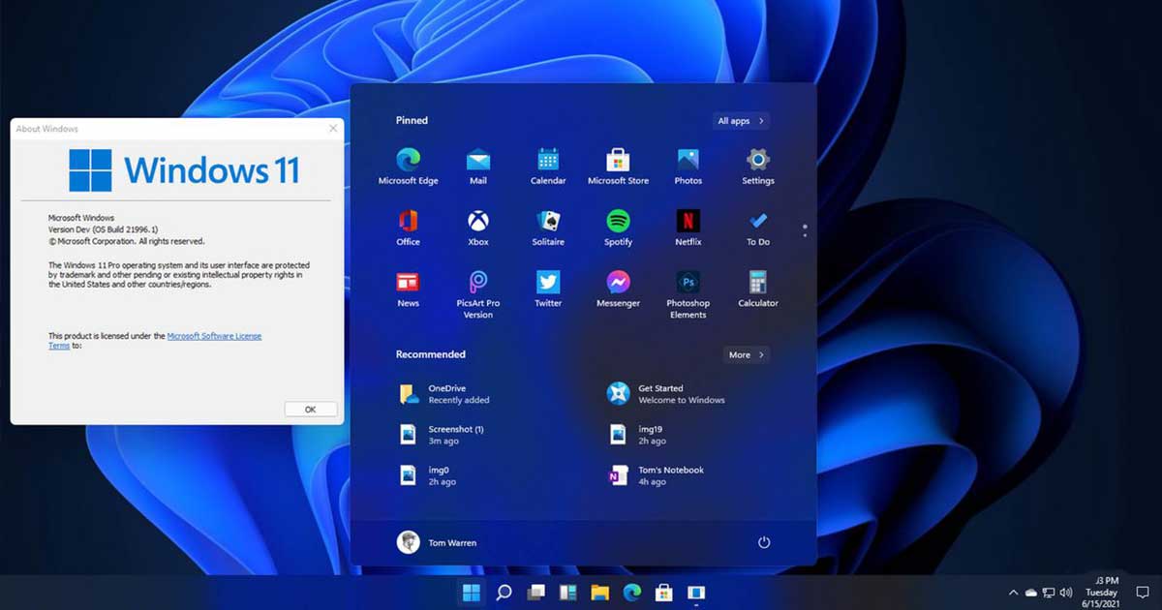This screenshot has width=1162, height=610.
Task: Open the Widgets panel from the taskbar
Action: coord(567,592)
